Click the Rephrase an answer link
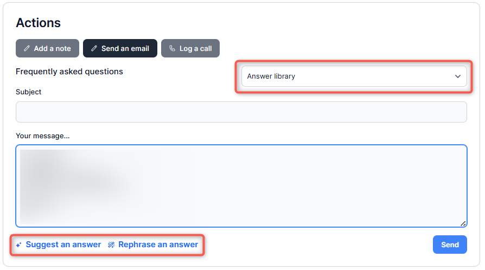485x270 pixels. pyautogui.click(x=158, y=245)
